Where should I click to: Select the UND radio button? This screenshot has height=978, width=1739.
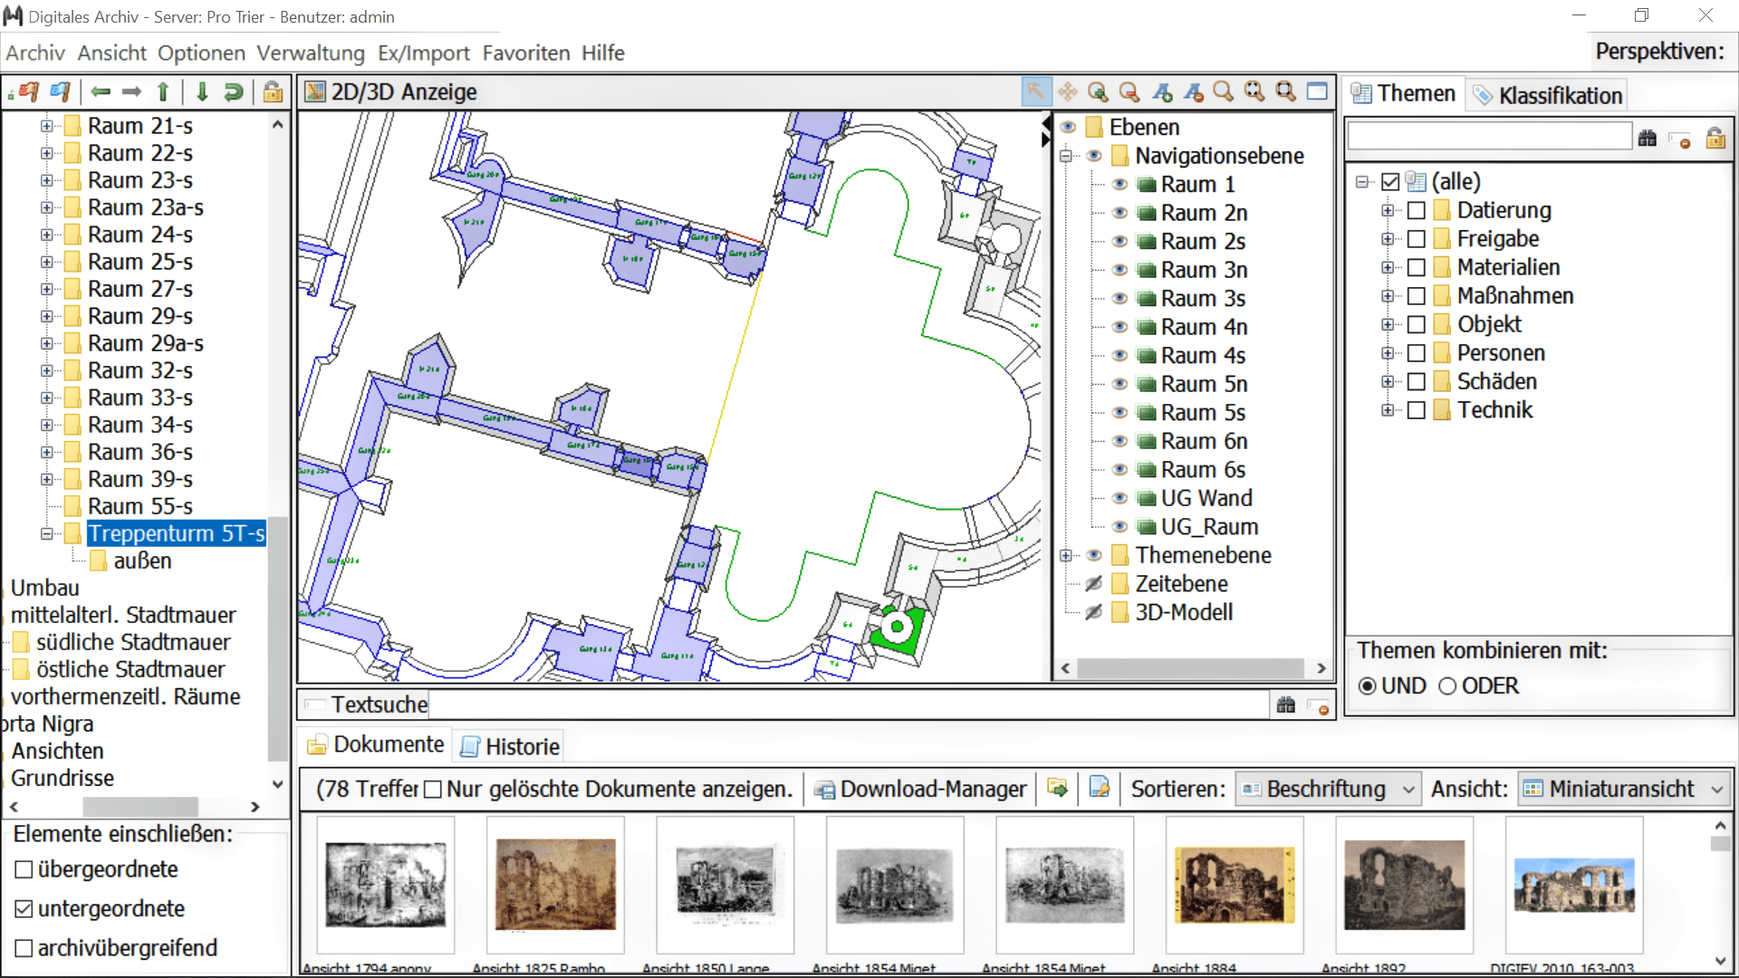point(1368,686)
